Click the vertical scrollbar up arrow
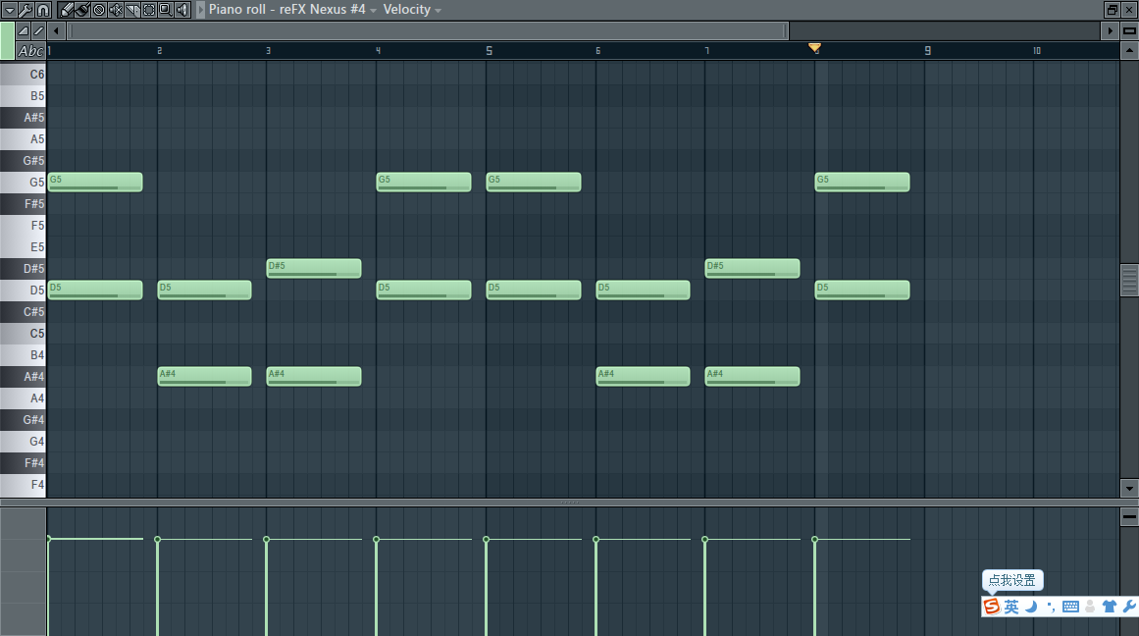 click(x=1129, y=50)
